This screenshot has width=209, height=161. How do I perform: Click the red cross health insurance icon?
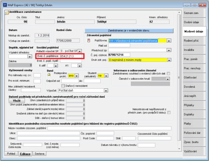tap(89, 41)
